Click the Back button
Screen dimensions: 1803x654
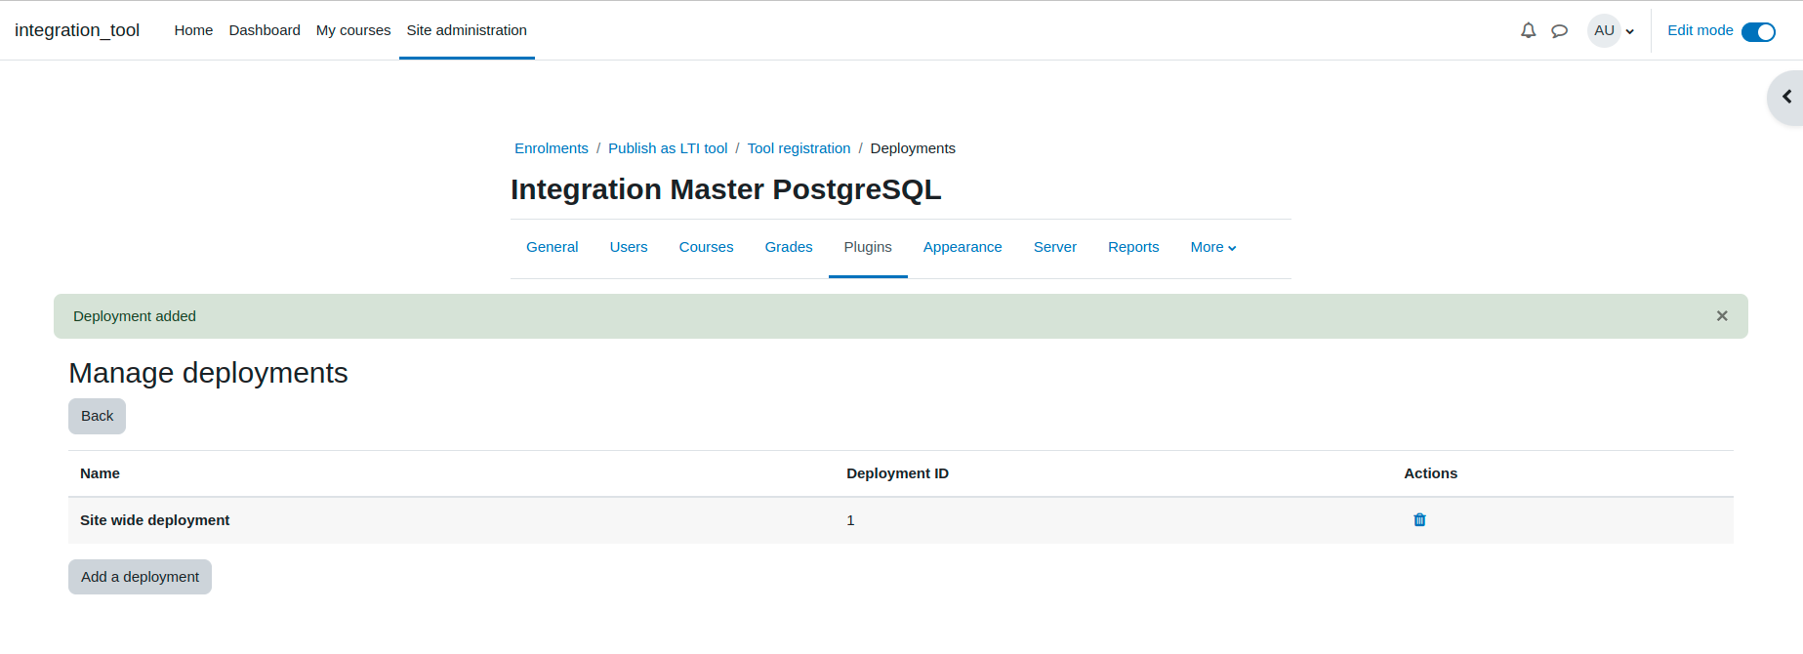coord(97,416)
